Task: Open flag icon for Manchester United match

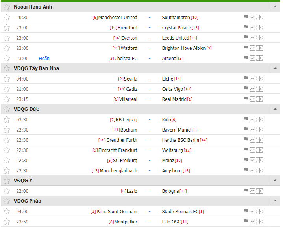Action: pos(246,17)
